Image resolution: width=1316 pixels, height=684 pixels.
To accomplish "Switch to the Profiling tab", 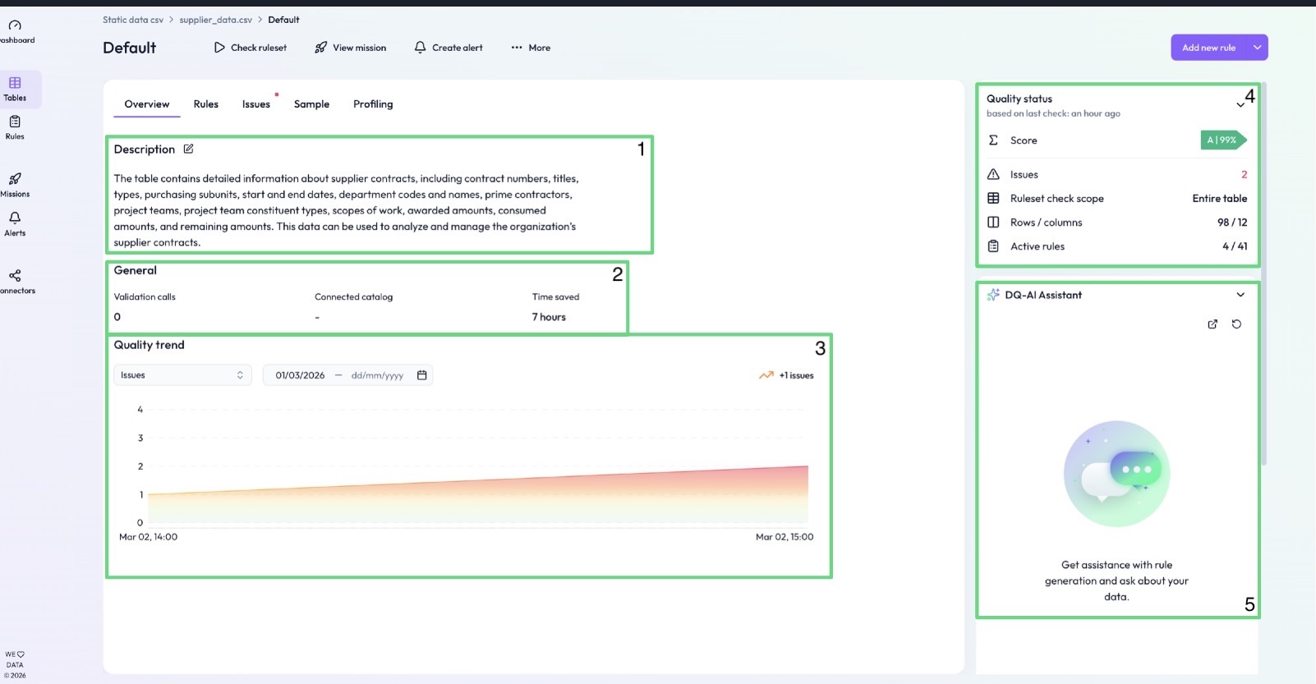I will [x=373, y=104].
